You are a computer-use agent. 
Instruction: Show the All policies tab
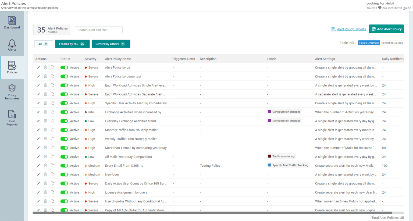[43, 44]
